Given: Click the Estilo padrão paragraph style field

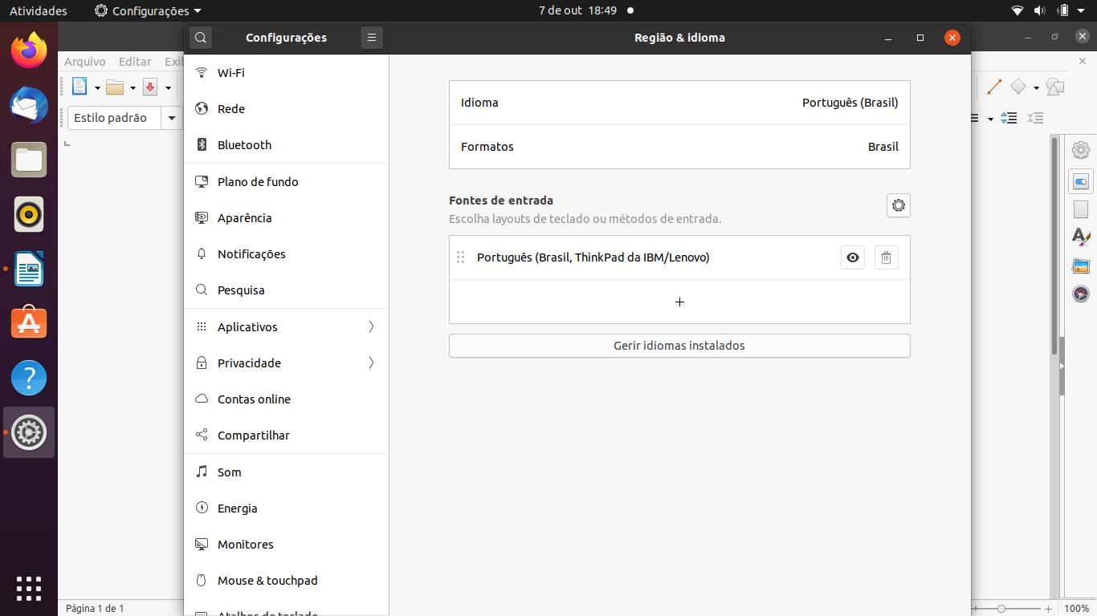Looking at the screenshot, I should tap(114, 118).
